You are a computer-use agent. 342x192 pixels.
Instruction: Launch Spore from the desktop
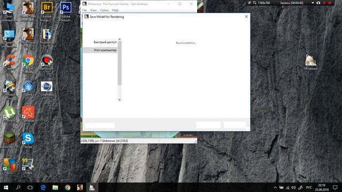pos(28,88)
